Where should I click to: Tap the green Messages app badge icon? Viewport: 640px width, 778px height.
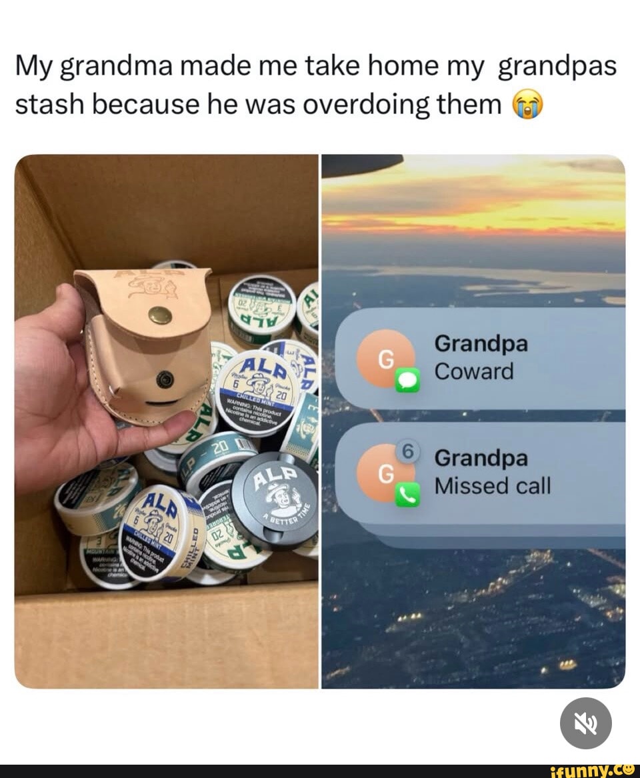[407, 380]
